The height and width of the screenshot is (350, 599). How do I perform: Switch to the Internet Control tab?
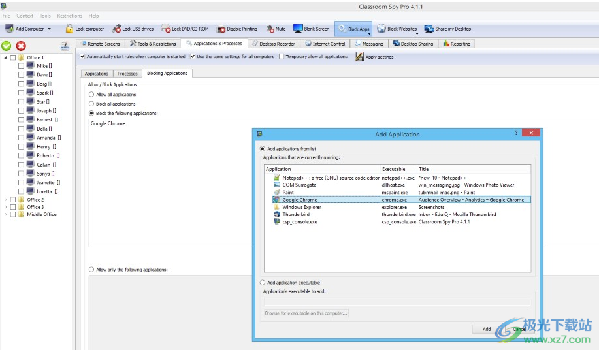pos(325,44)
